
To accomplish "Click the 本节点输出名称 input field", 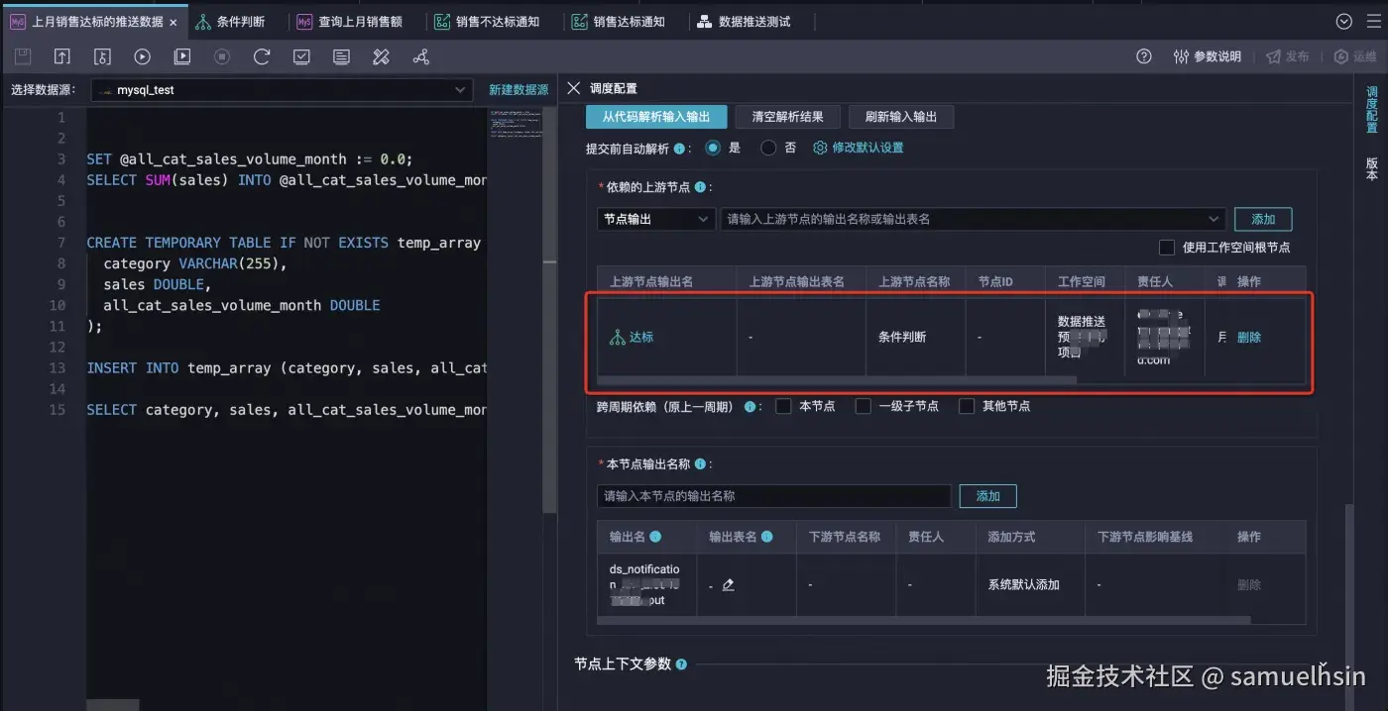I will click(x=774, y=496).
